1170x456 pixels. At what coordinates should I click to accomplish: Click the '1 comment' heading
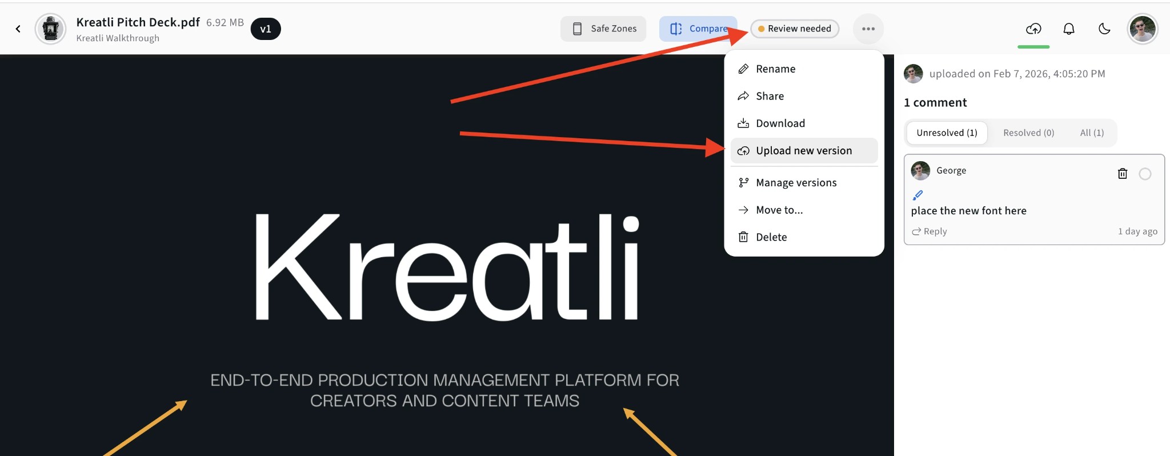pyautogui.click(x=935, y=103)
